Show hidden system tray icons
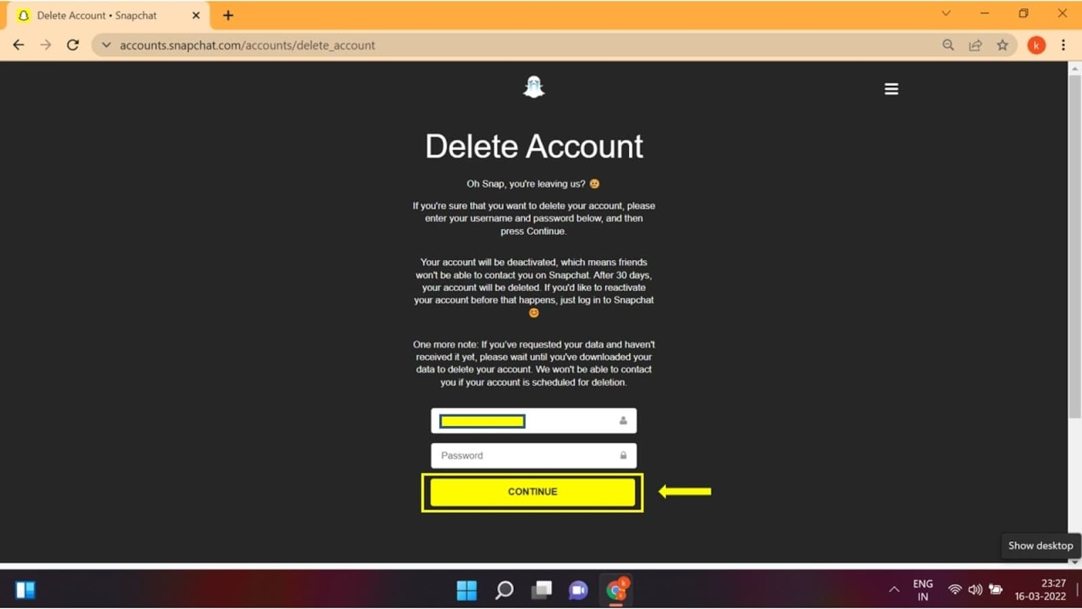 894,590
